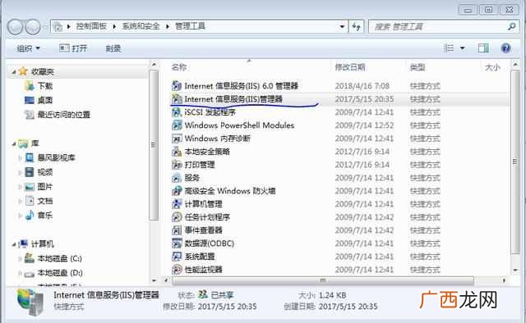
Task: Click the change view icon button
Action: tap(449, 48)
